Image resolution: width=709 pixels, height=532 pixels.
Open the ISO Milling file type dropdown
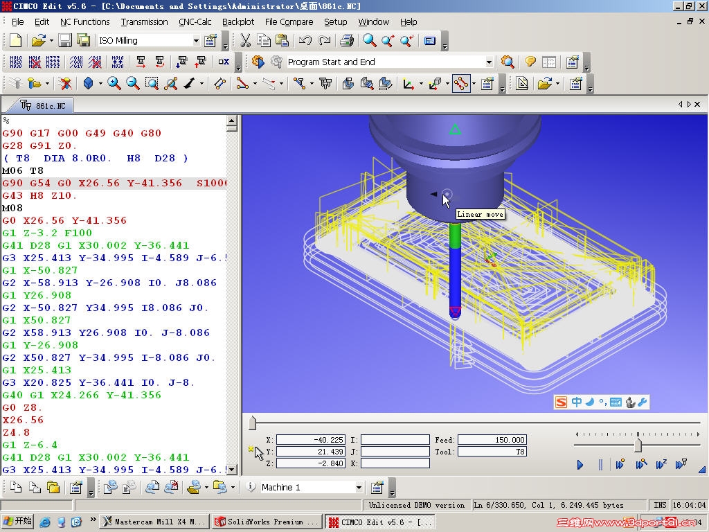(196, 41)
